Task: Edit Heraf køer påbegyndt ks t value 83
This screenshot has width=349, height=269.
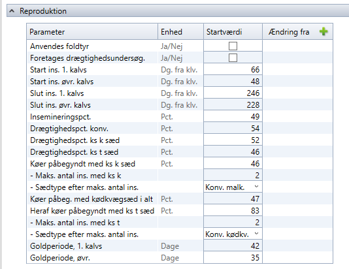Action: (x=233, y=211)
